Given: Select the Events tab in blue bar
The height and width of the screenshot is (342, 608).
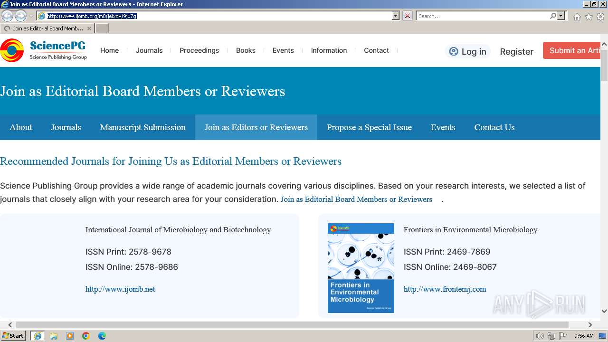Looking at the screenshot, I should [x=443, y=127].
